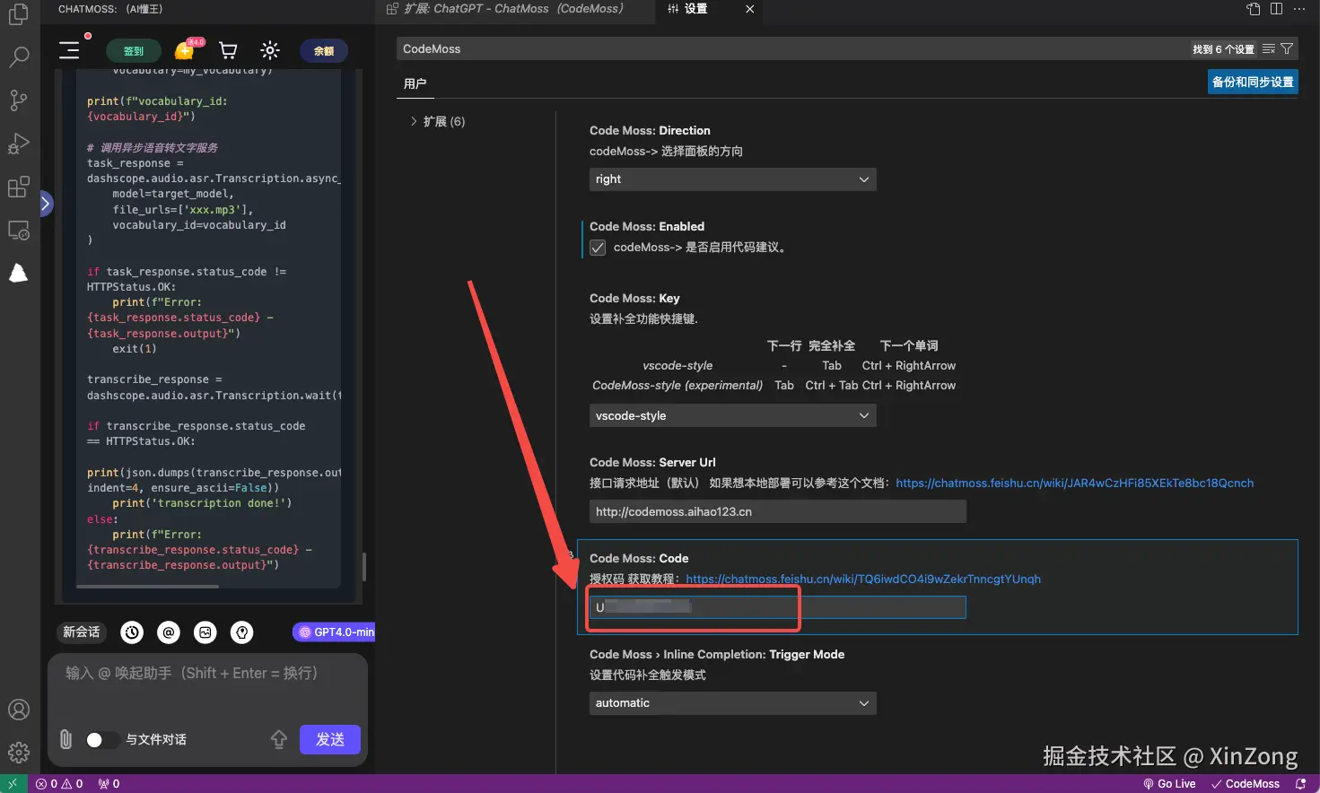Image resolution: width=1320 pixels, height=793 pixels.
Task: Click the 余额 balance button
Action: click(324, 51)
